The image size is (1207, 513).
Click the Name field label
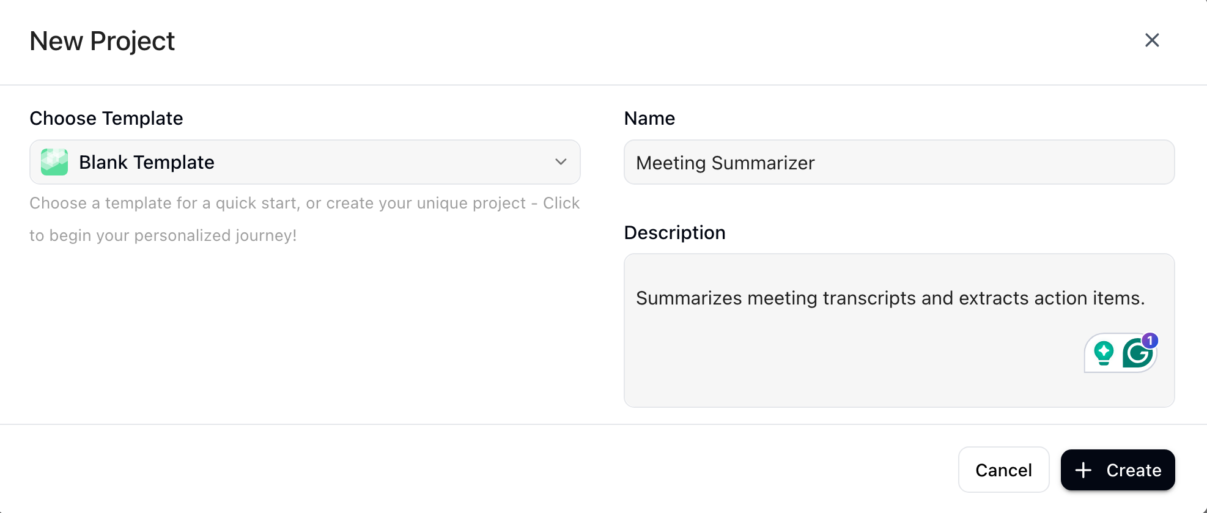point(649,118)
